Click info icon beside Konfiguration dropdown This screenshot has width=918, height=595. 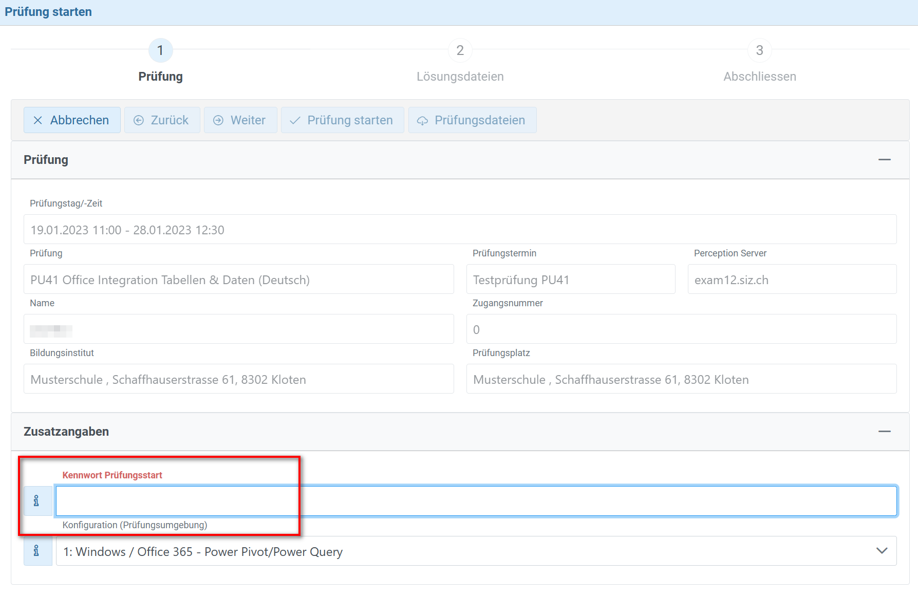[x=38, y=551]
